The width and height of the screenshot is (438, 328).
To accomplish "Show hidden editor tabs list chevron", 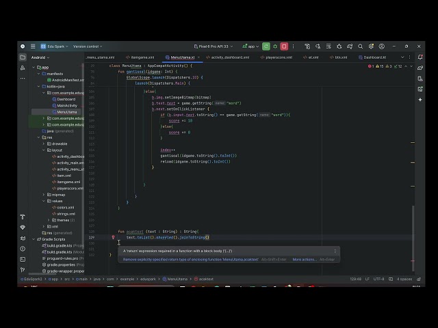I will pos(402,57).
